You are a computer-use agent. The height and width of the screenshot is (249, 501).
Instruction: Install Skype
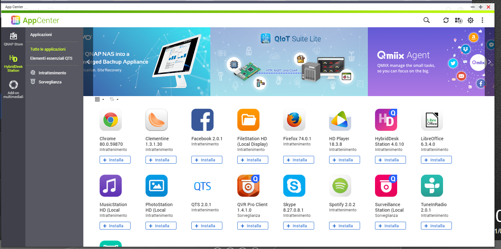[299, 226]
